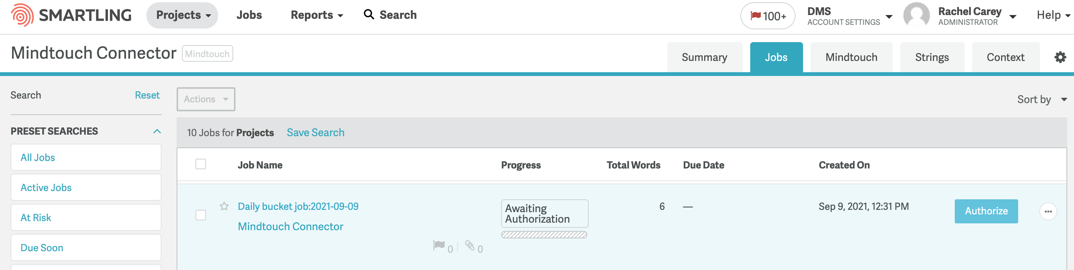Open project settings gear icon
Screen dimensions: 1074x270
1060,57
